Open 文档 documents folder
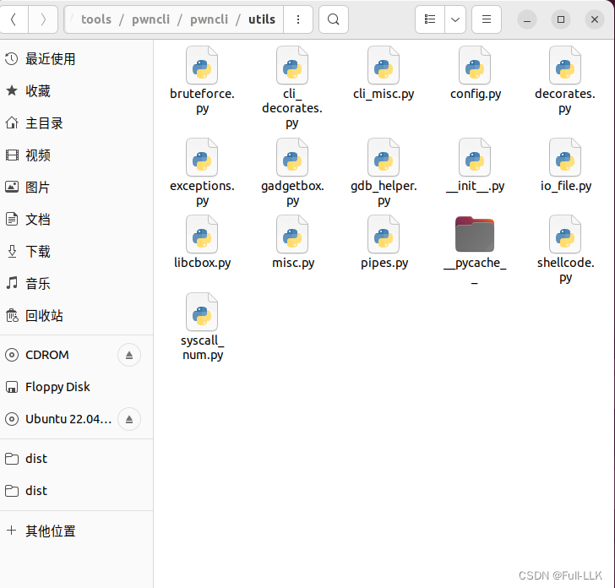615x588 pixels. click(77, 220)
